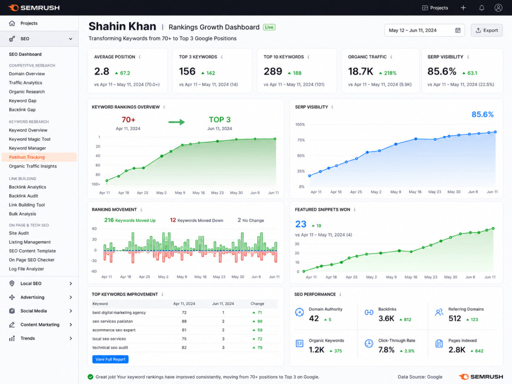Open Traffic Analytics in sidebar
The width and height of the screenshot is (512, 384).
[26, 83]
